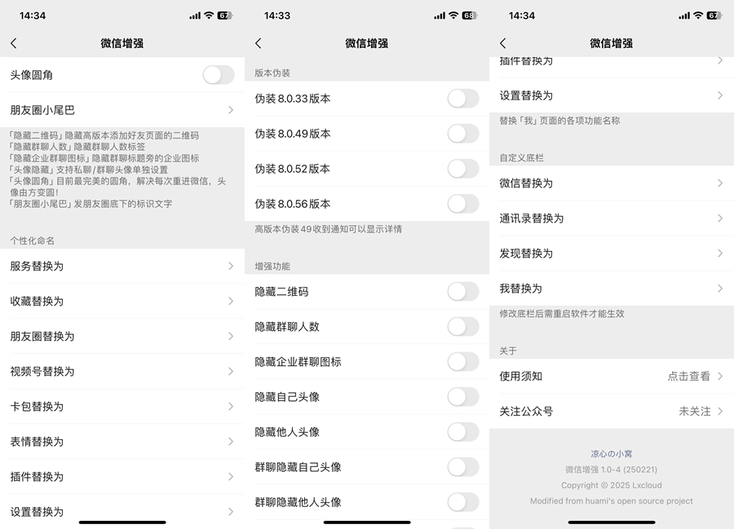The image size is (734, 529).
Task: Tap the back arrow on the first settings page
Action: point(13,43)
